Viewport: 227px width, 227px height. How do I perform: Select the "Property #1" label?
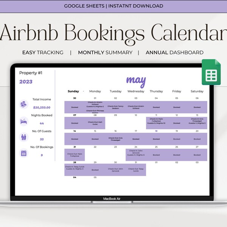[31, 73]
